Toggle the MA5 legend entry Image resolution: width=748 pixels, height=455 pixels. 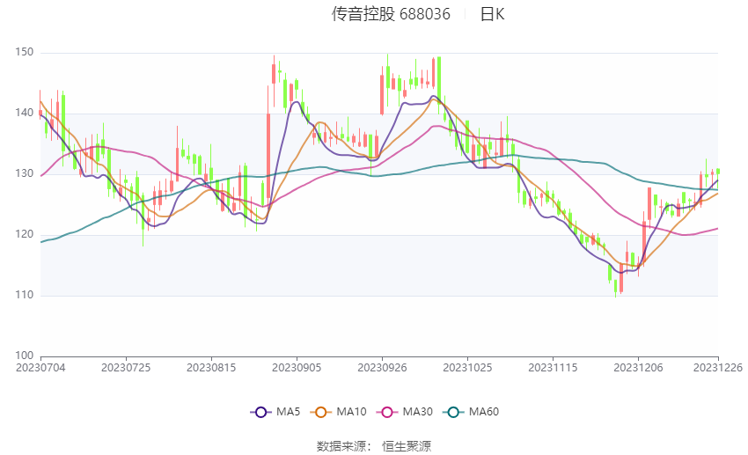click(275, 412)
